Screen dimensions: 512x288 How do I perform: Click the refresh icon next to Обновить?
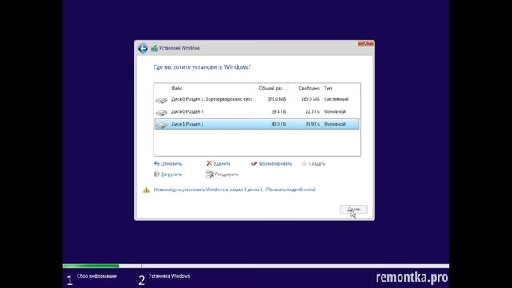(x=157, y=163)
